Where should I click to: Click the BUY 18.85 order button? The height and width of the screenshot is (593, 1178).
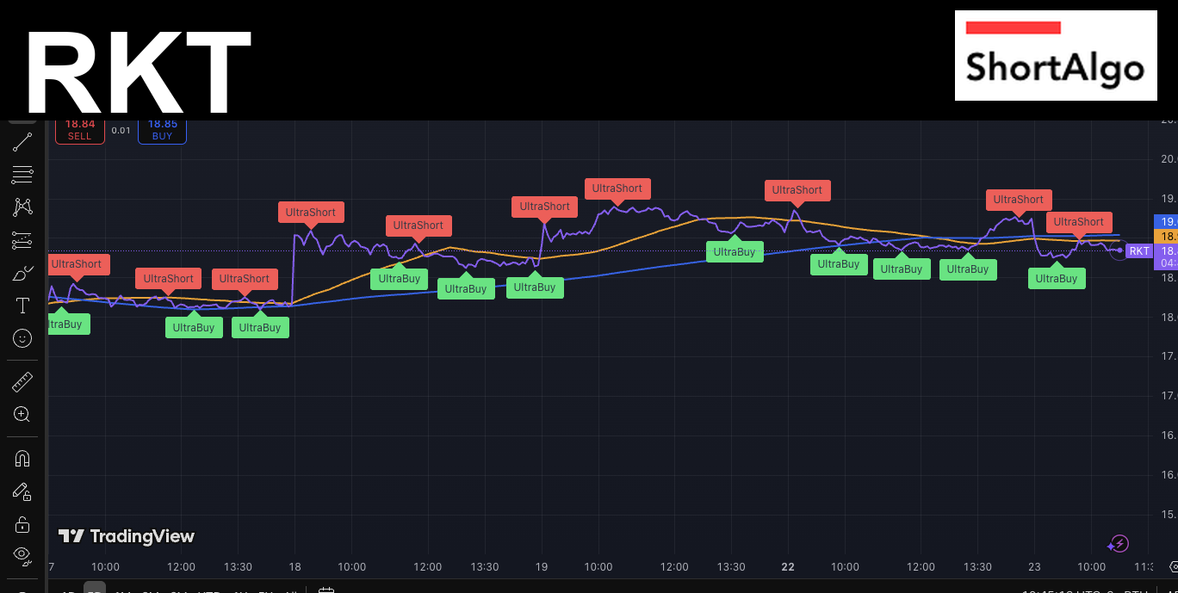pyautogui.click(x=162, y=129)
